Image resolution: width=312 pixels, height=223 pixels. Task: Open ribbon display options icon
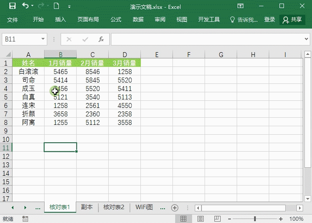click(x=240, y=6)
